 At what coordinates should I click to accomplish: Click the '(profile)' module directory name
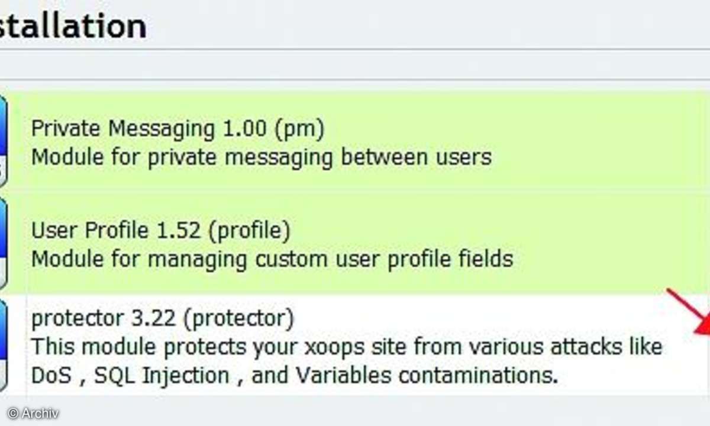249,231
